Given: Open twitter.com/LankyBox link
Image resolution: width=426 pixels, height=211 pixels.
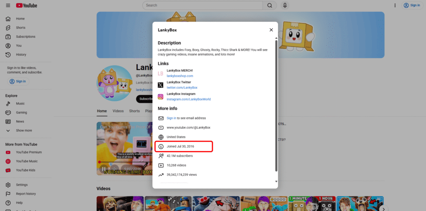Looking at the screenshot, I should coord(182,87).
